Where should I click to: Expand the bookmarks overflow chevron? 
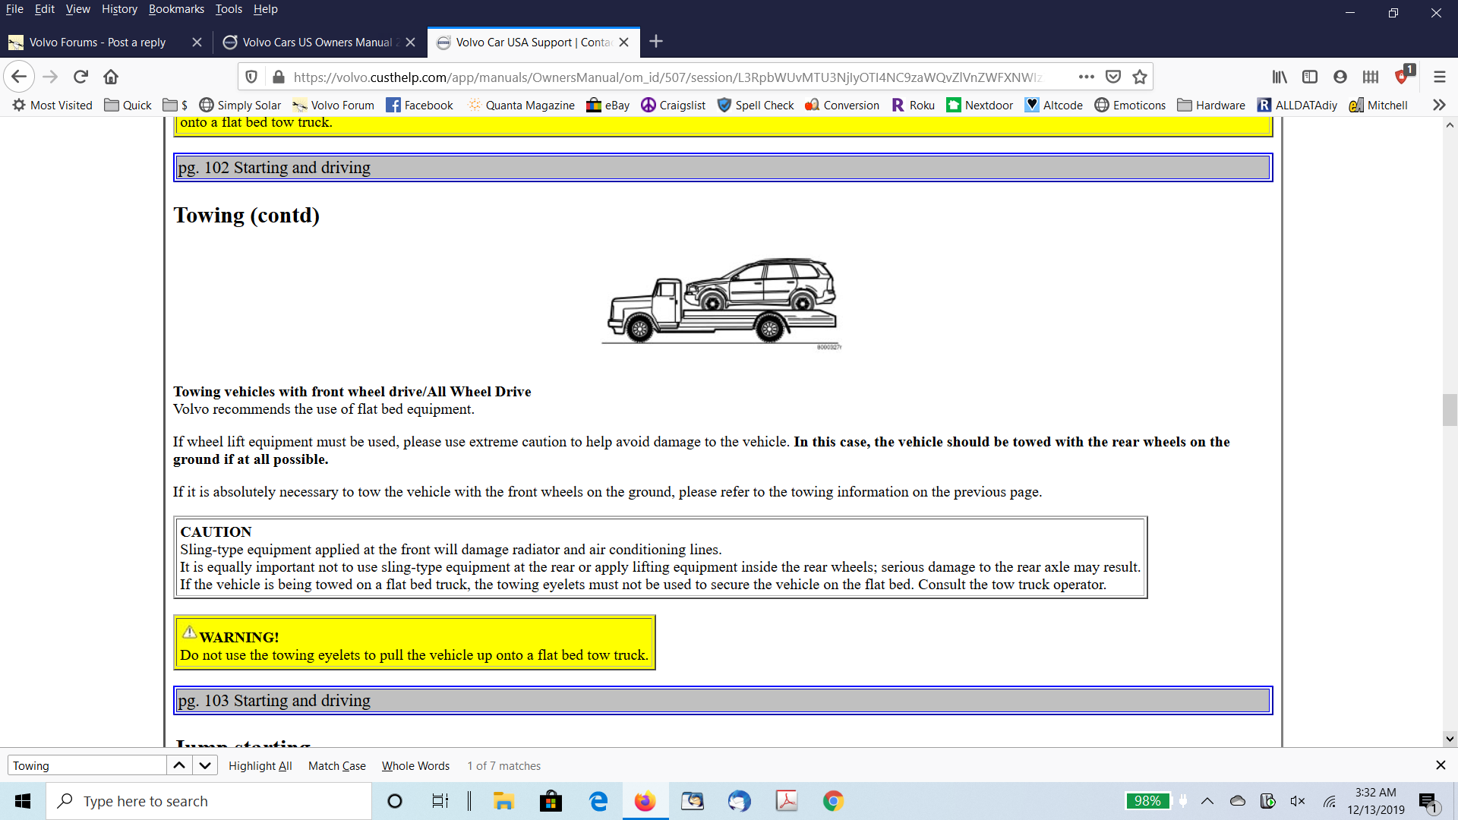[x=1439, y=105]
